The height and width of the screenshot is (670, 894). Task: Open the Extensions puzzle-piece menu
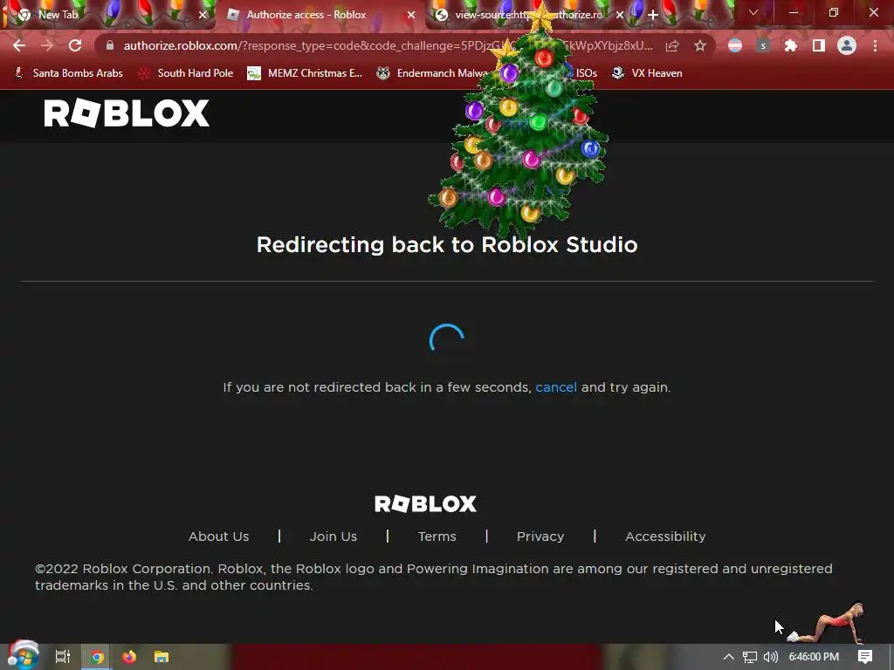(x=791, y=46)
